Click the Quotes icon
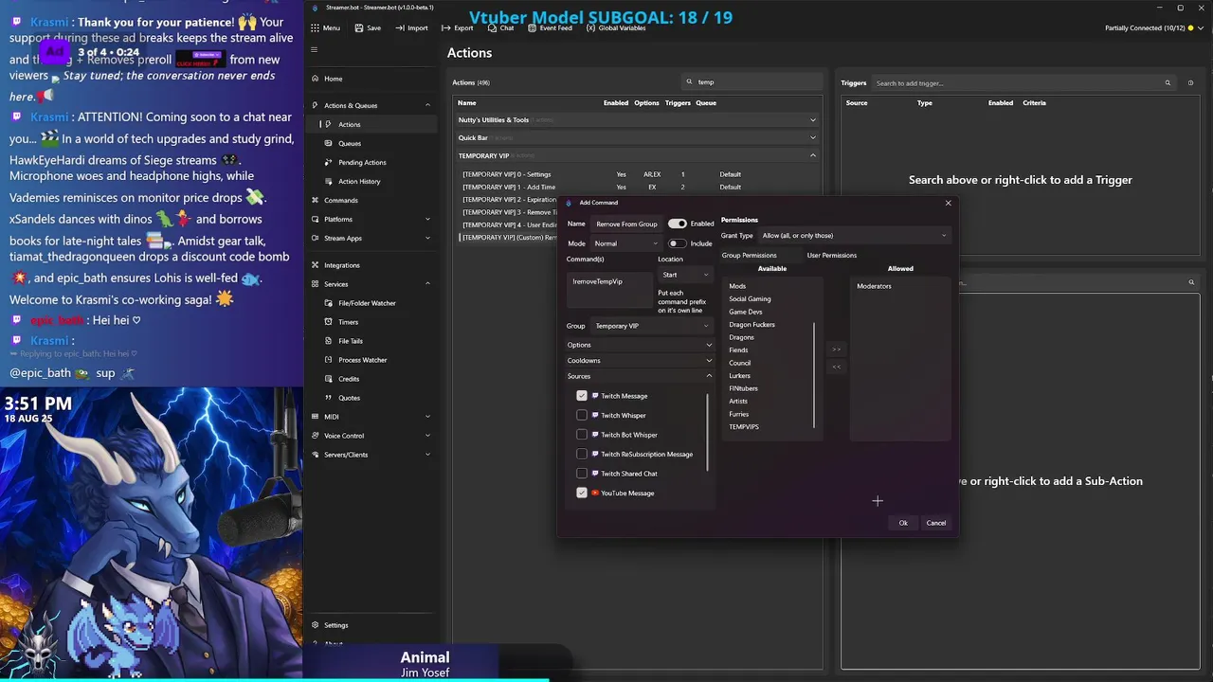This screenshot has height=682, width=1213. (329, 398)
